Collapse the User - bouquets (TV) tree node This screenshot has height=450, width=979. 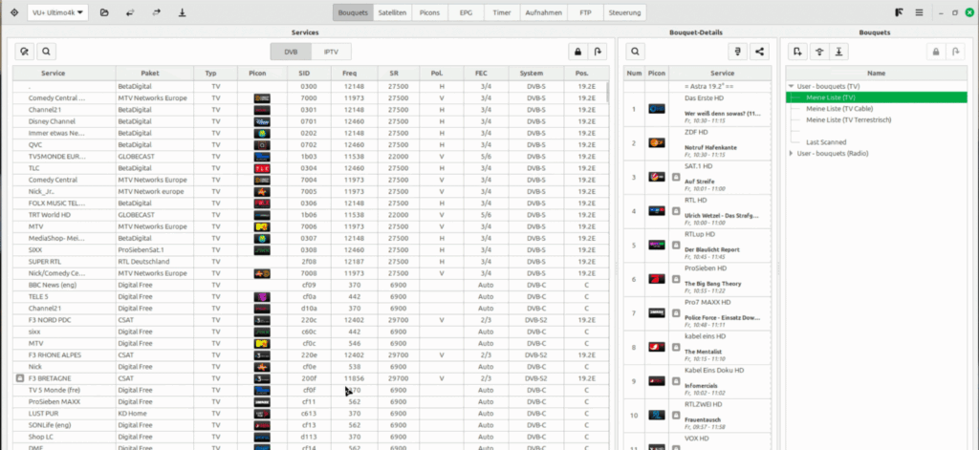pos(792,86)
